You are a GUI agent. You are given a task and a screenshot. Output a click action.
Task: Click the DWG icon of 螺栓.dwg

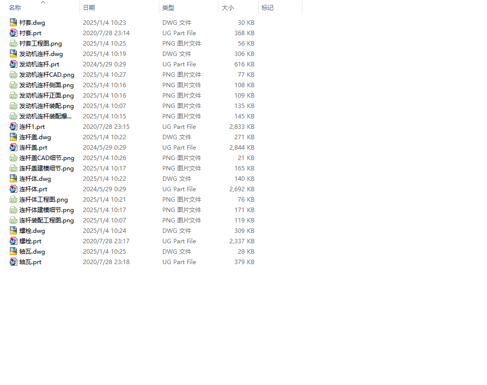(x=13, y=230)
